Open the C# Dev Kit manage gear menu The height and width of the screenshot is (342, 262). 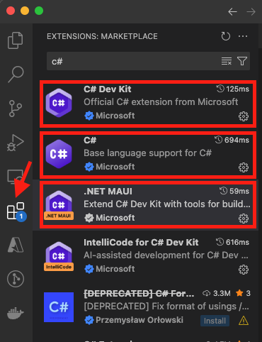coord(244,116)
